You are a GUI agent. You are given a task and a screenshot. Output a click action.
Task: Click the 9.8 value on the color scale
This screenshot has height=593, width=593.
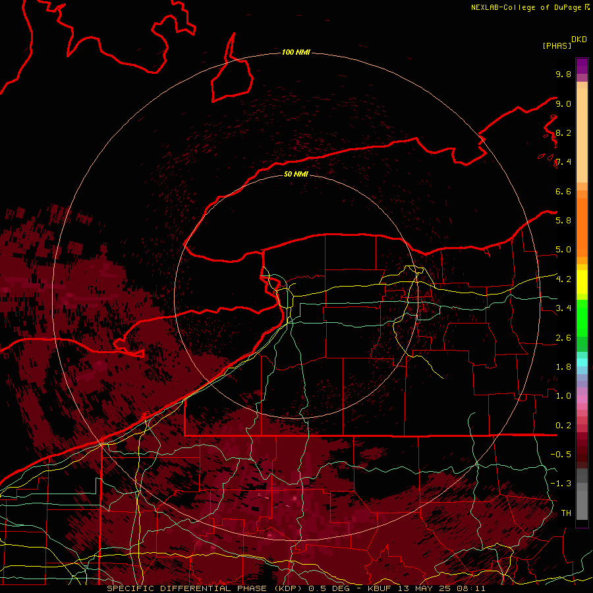coord(563,74)
